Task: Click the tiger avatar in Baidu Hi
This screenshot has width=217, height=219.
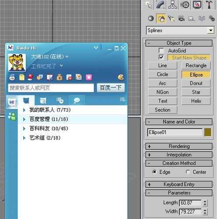Action: click(17, 62)
